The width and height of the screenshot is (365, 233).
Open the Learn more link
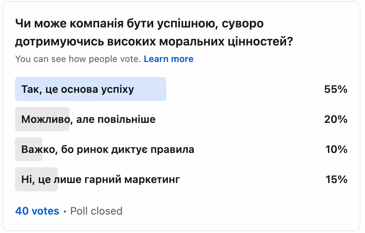pos(169,59)
